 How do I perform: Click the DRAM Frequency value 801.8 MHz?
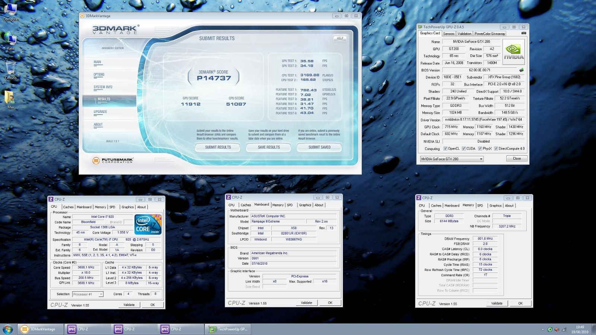tap(485, 239)
